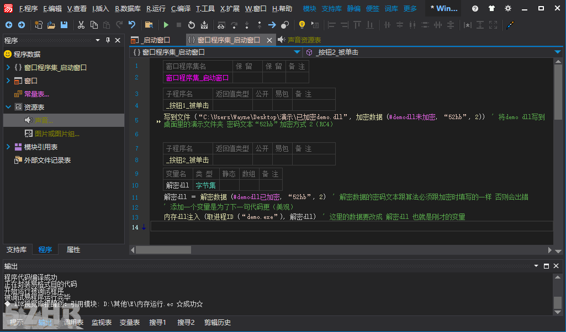Undo the last action with the blue arrow

[132, 25]
